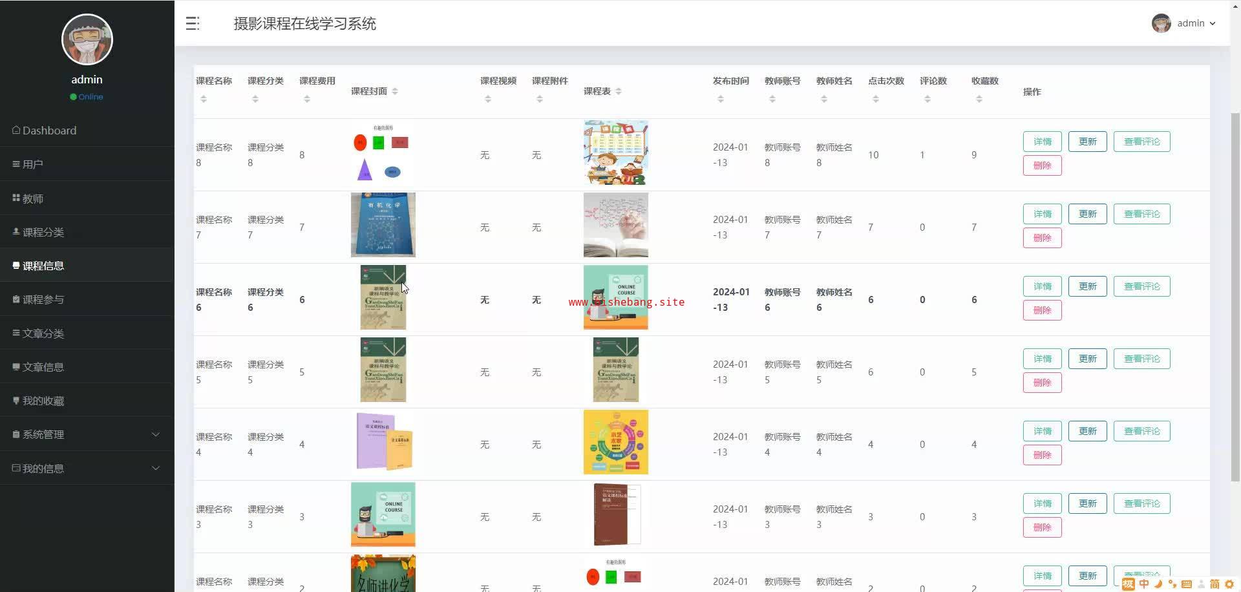
Task: Click 更新 for 课程名称3
Action: (x=1087, y=503)
